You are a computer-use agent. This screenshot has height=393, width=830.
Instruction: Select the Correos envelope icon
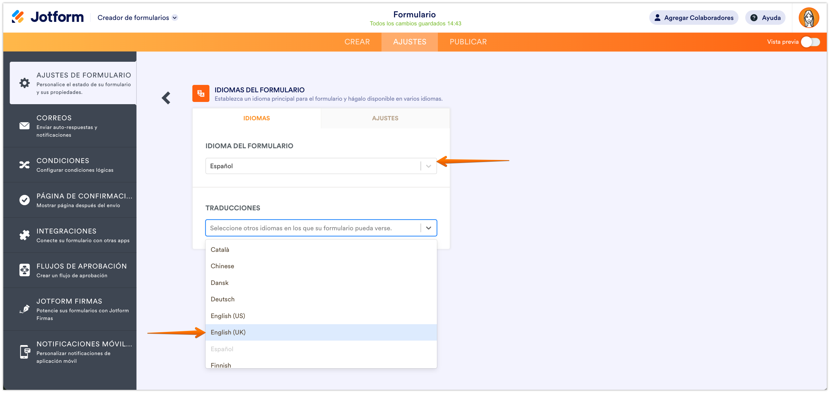(x=25, y=126)
